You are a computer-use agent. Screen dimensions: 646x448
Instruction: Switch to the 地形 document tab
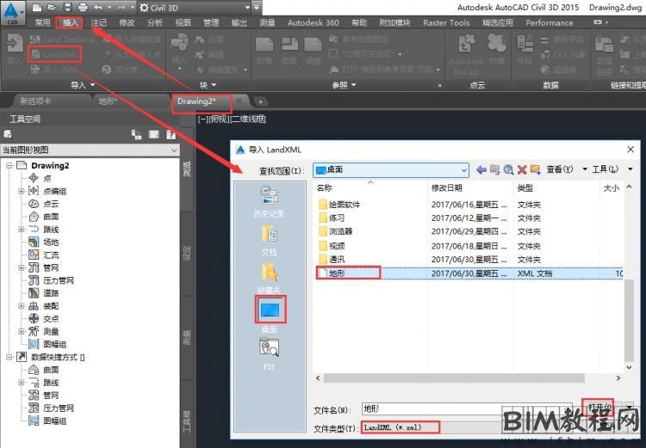coord(108,101)
